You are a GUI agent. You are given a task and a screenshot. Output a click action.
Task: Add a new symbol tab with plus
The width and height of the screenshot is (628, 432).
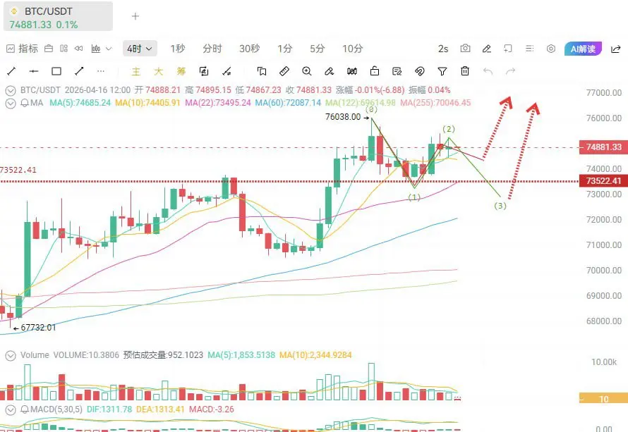click(x=135, y=16)
